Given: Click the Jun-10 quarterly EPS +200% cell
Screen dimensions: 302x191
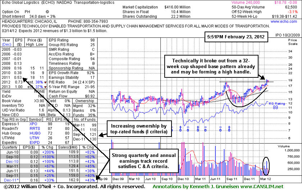Looking at the screenshot, I should coord(48,152).
